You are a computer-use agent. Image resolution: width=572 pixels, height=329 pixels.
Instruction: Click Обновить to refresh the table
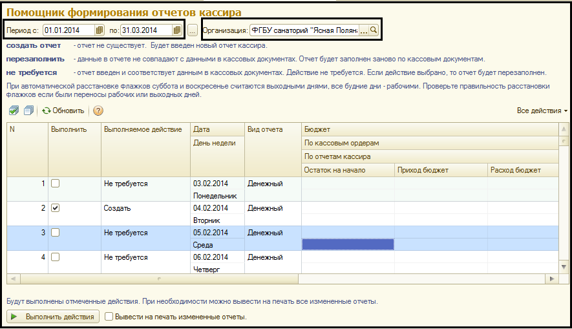click(x=63, y=111)
